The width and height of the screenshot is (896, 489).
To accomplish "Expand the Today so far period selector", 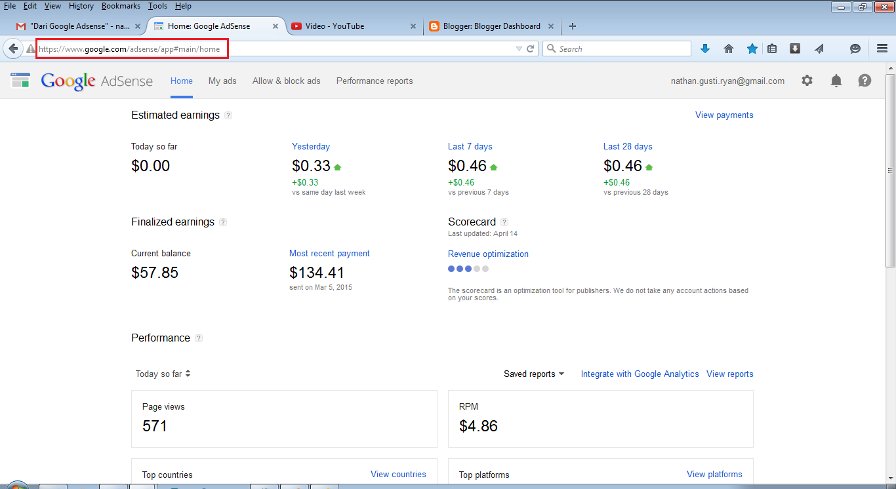I will 163,374.
